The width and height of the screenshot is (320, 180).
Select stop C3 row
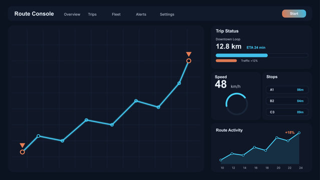287,112
